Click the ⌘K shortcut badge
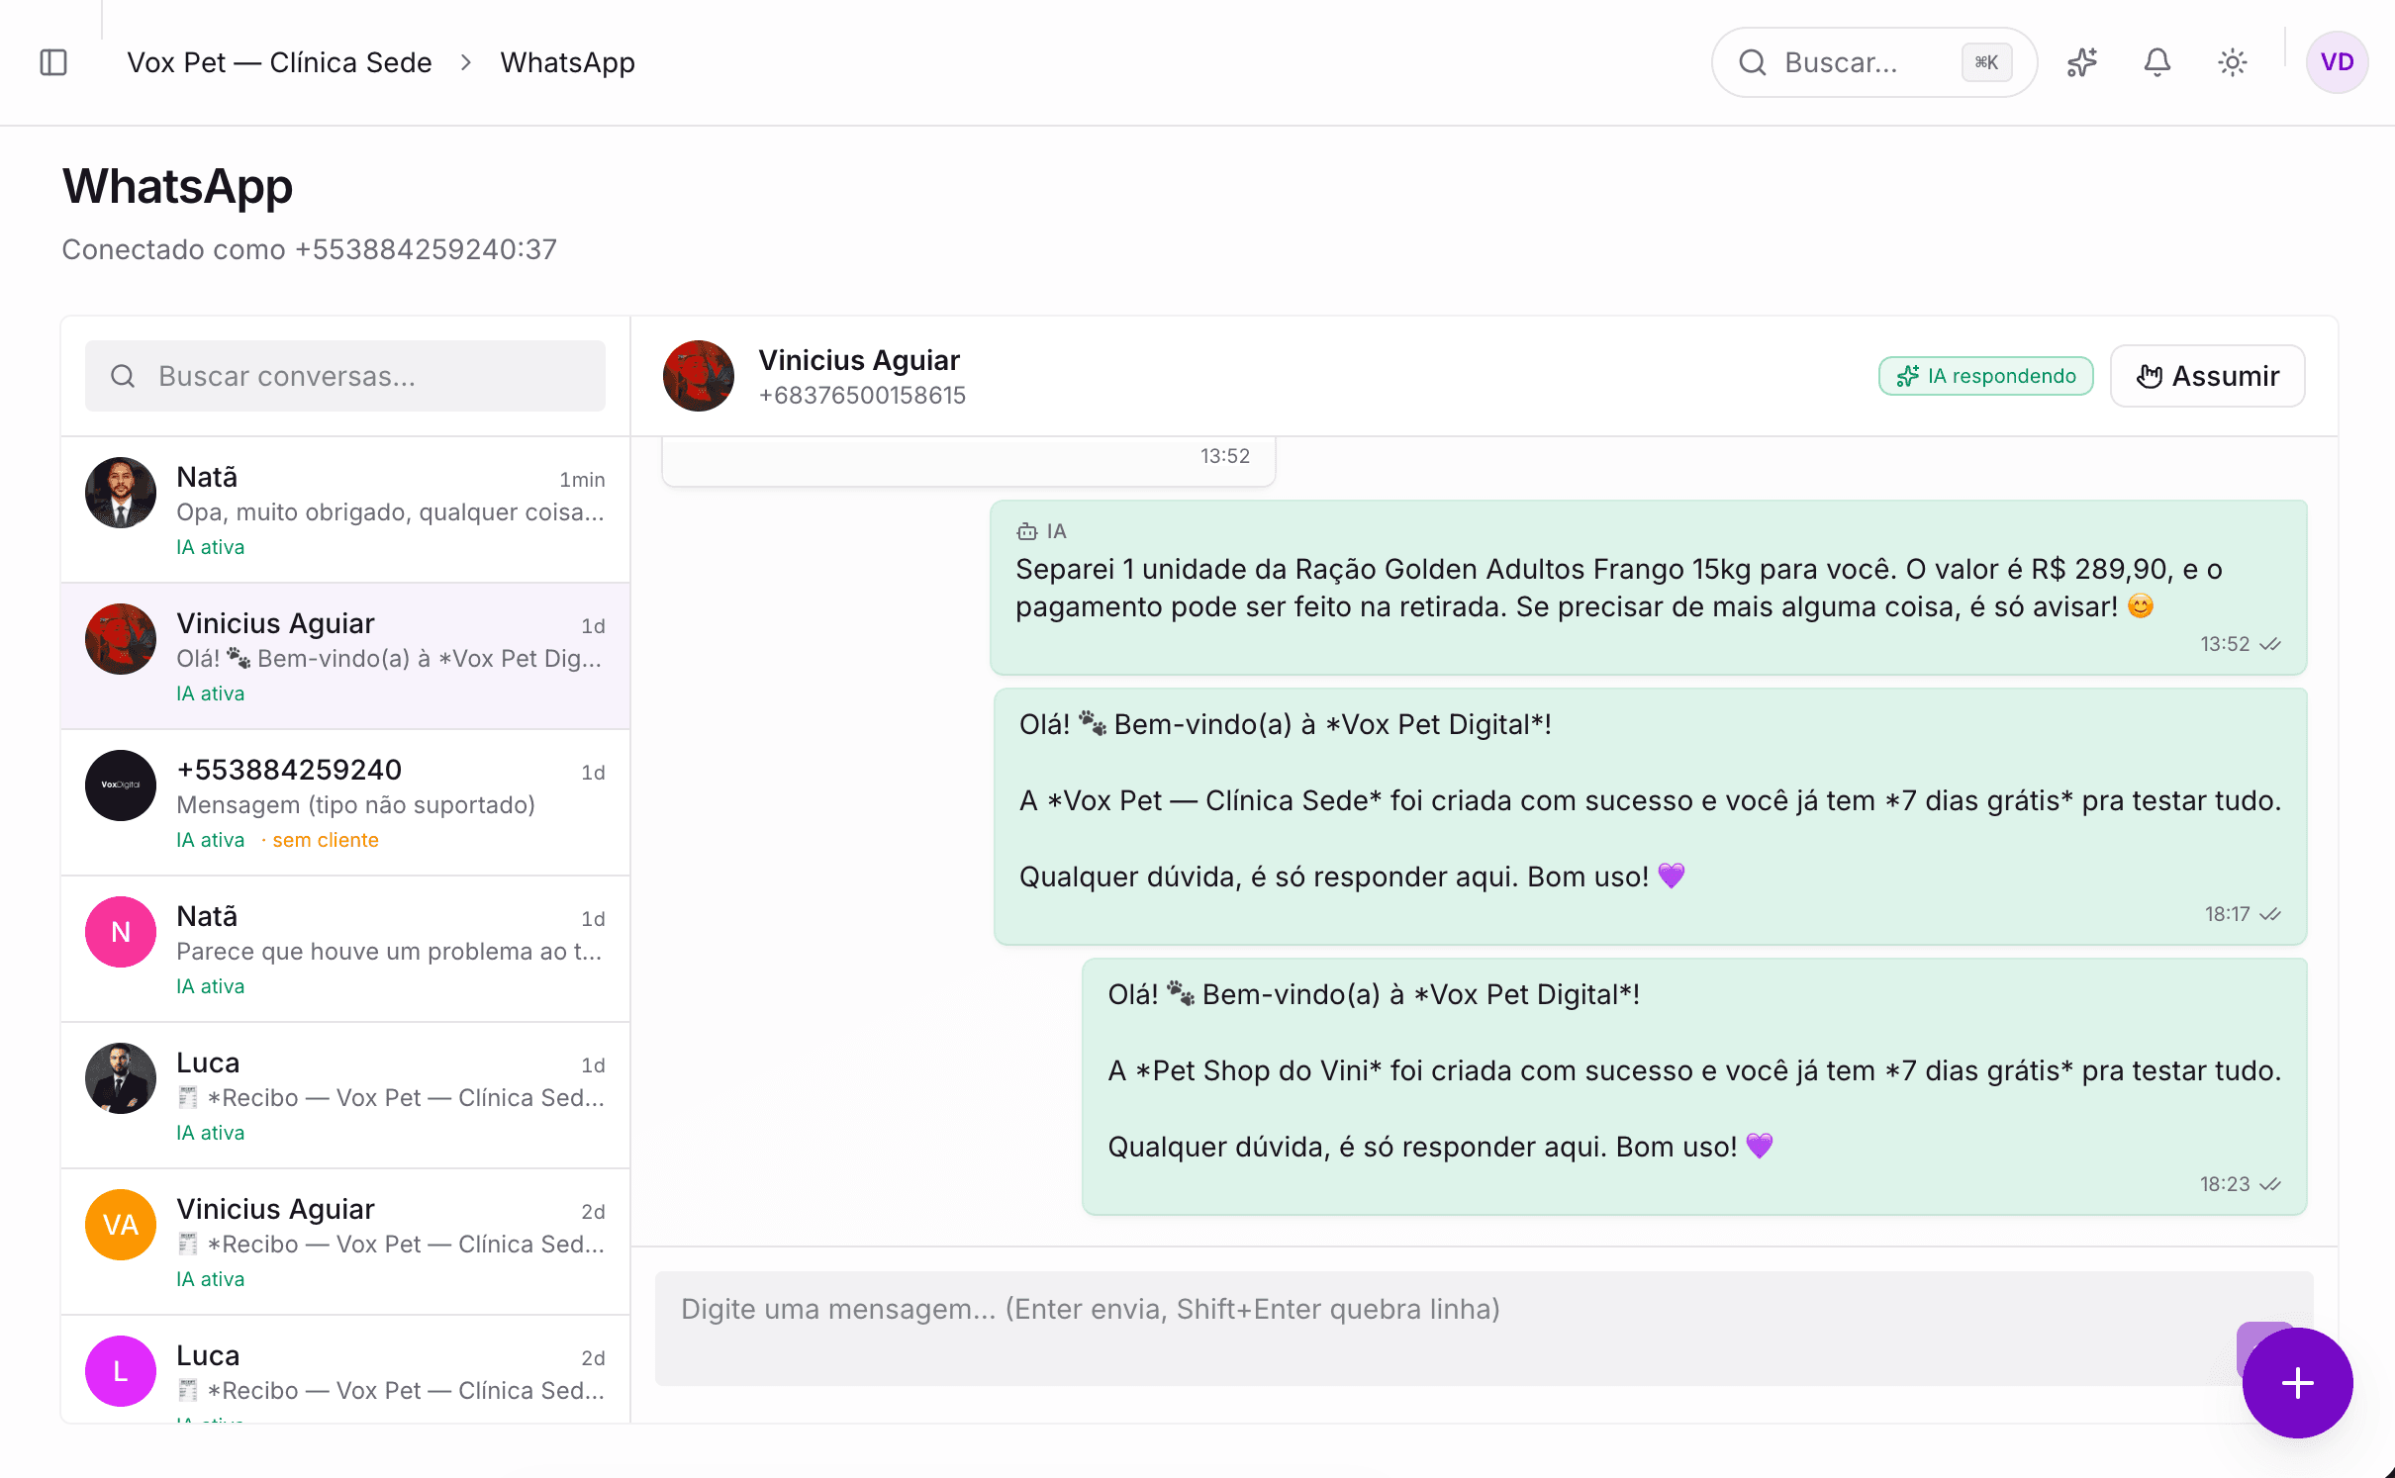The height and width of the screenshot is (1478, 2395). [1986, 62]
